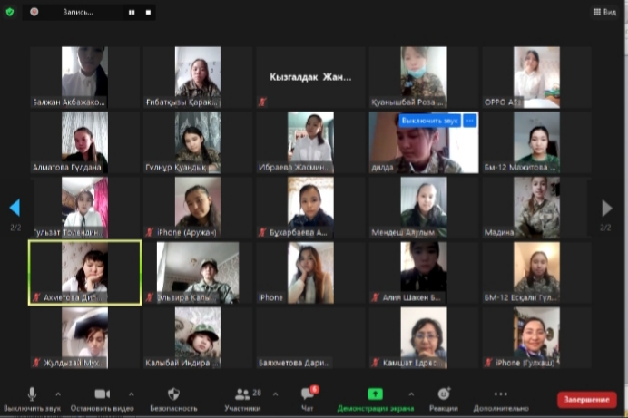The height and width of the screenshot is (418, 628).
Task: Open the Участники participants panel
Action: (242, 397)
